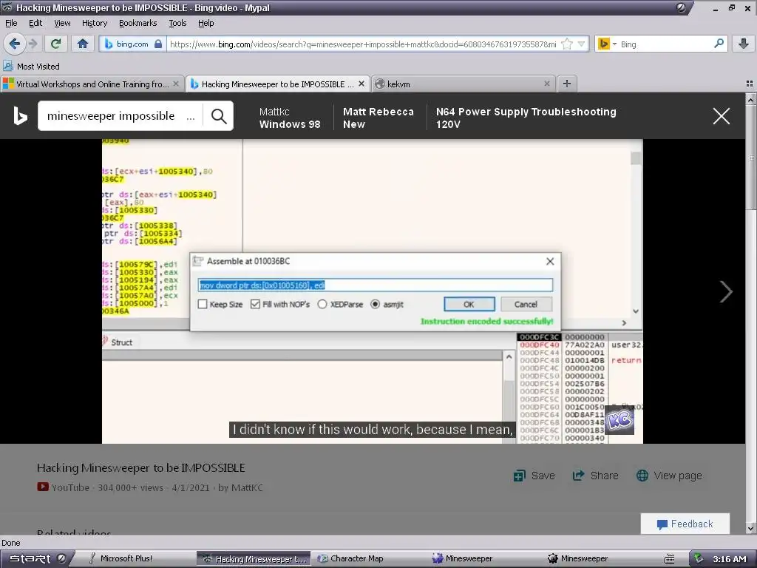Click the page vertical scrollbar down arrow
757x568 pixels.
(x=751, y=530)
